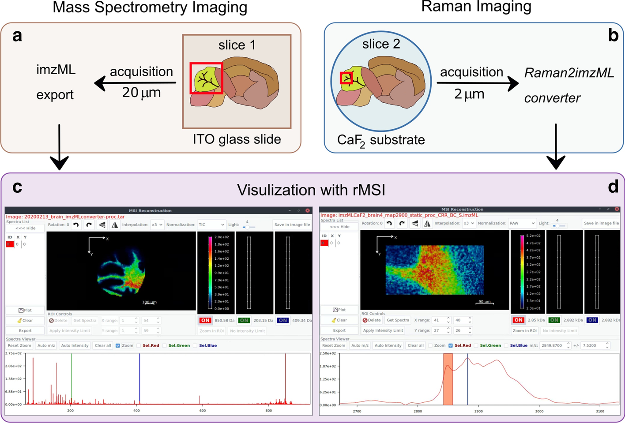Check Sel.Blue in right Spectra Viewer

click(x=506, y=345)
